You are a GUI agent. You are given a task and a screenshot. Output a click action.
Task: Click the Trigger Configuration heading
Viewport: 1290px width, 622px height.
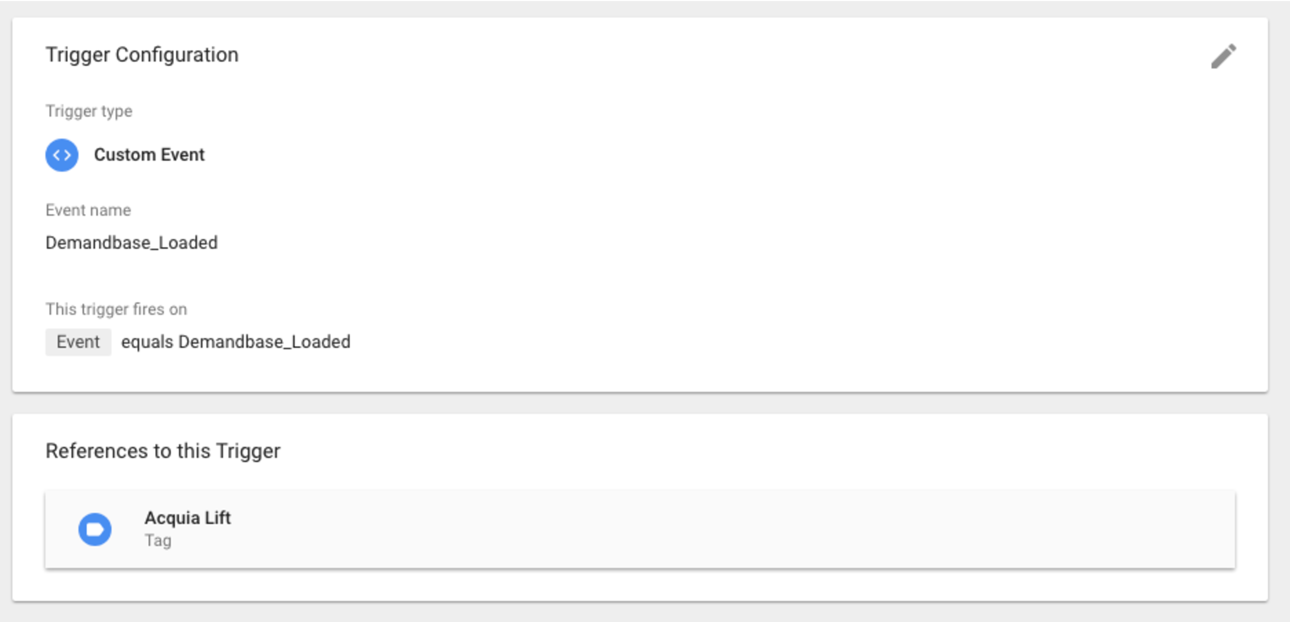(x=142, y=55)
